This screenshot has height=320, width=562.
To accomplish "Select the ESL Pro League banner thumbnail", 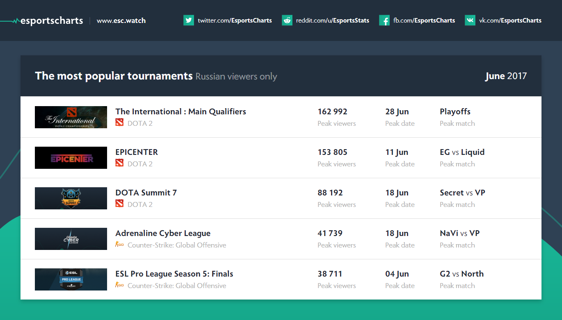I will 71,279.
